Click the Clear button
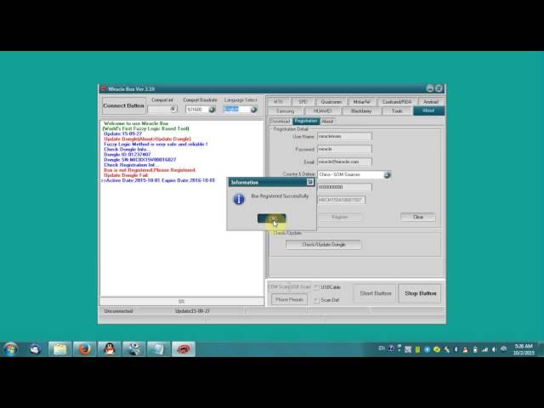This screenshot has height=408, width=544. pyautogui.click(x=417, y=217)
